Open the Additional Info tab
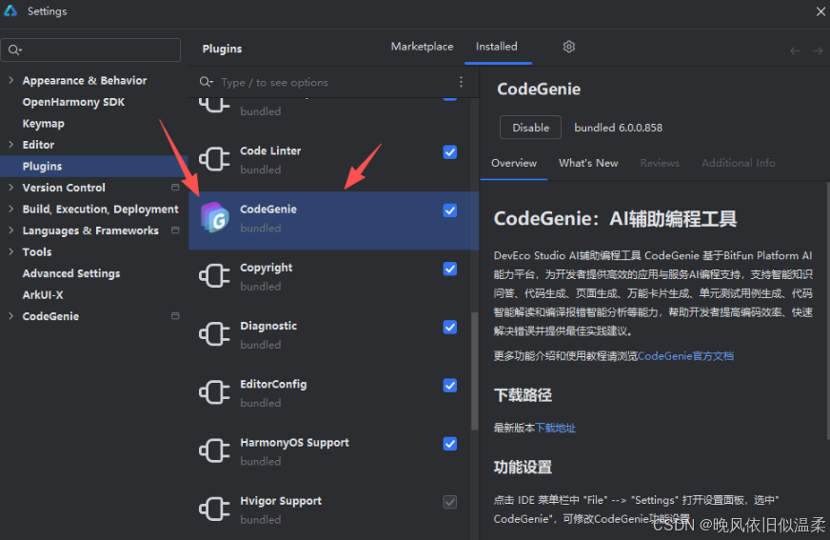Image resolution: width=830 pixels, height=540 pixels. coord(739,163)
